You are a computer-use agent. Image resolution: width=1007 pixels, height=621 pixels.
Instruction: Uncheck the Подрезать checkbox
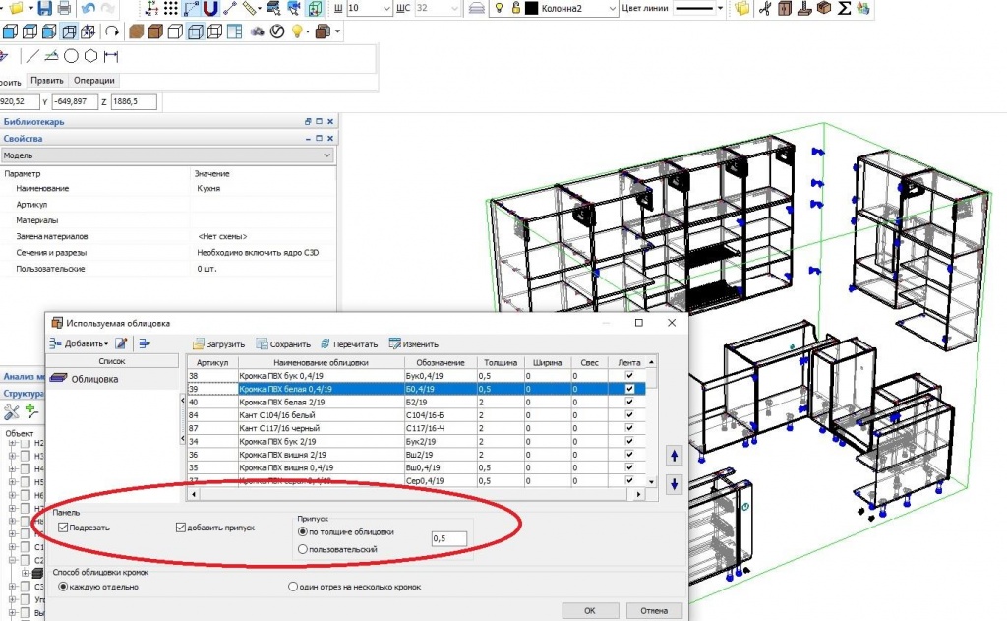(64, 528)
